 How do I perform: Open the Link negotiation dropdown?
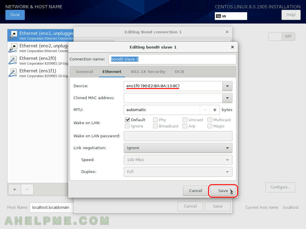178,148
